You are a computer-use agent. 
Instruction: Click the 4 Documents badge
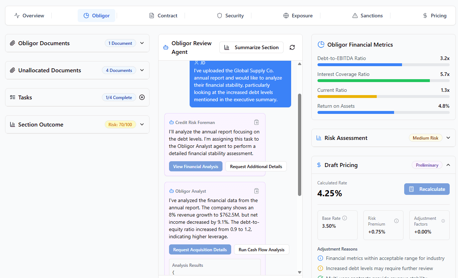coord(119,70)
